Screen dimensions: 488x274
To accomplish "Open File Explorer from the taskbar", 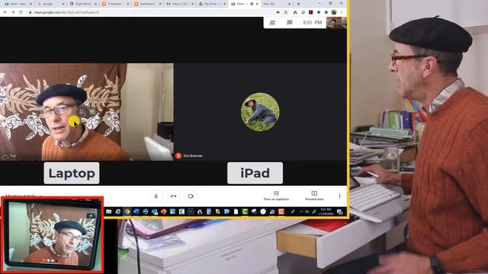I will tap(108, 212).
